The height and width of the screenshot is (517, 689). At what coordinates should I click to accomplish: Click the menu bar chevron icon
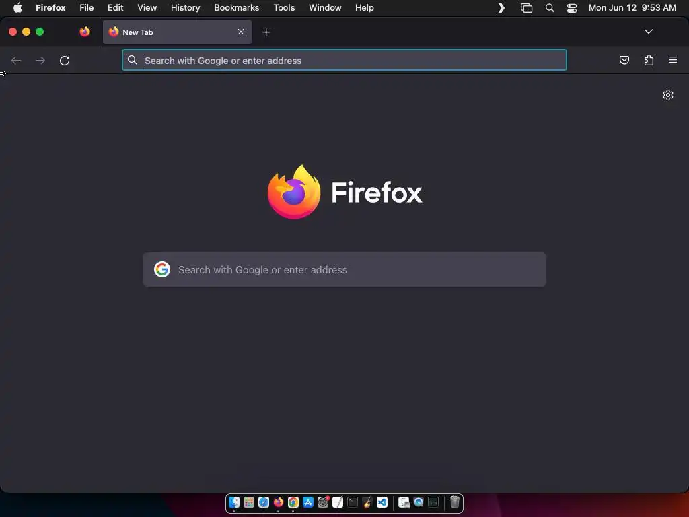501,8
